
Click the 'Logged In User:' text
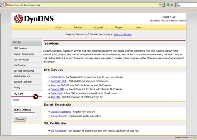point(169,17)
